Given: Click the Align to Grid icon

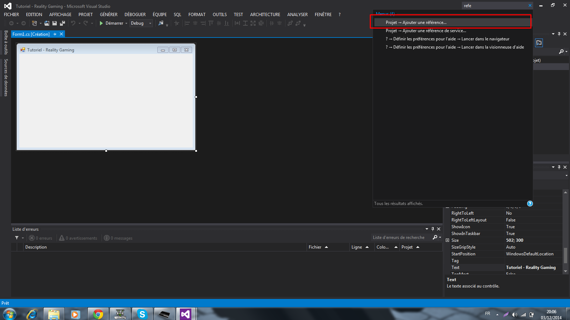Looking at the screenshot, I should tap(176, 23).
